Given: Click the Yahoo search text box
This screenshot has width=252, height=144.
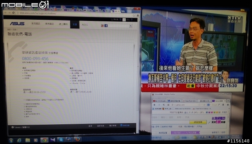Looking at the screenshot, I should coord(170,122).
